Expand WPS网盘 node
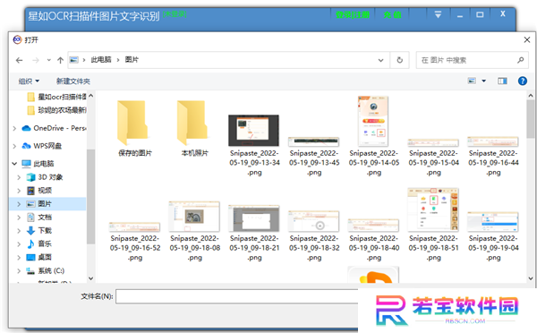Viewport: 537px width, 333px height. pos(14,146)
